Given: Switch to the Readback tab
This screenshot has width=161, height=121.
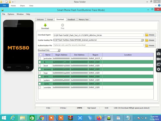Looking at the screenshot, I should coord(71,19).
